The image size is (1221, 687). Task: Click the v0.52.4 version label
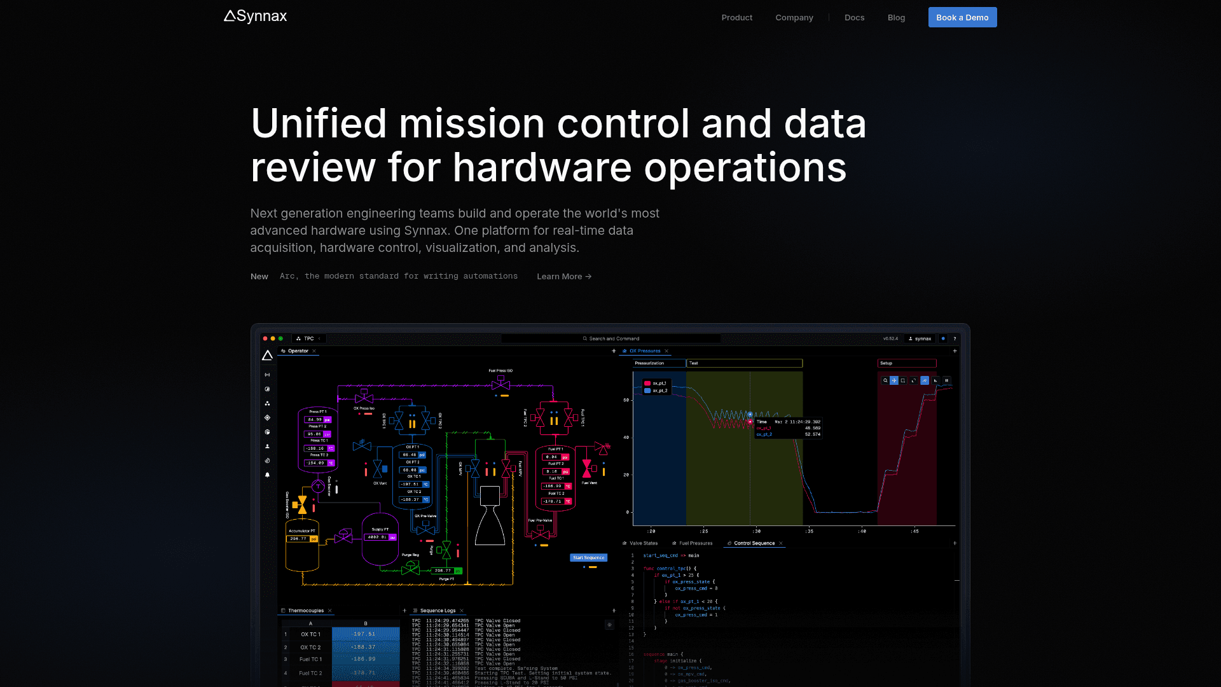890,338
